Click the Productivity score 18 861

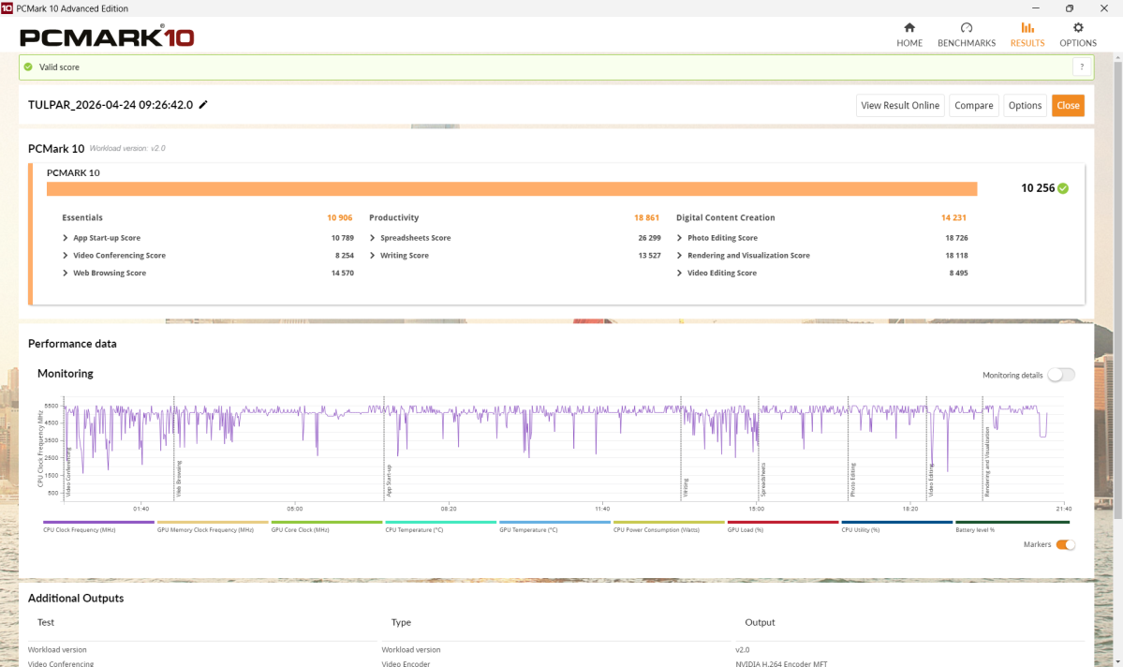tap(646, 217)
